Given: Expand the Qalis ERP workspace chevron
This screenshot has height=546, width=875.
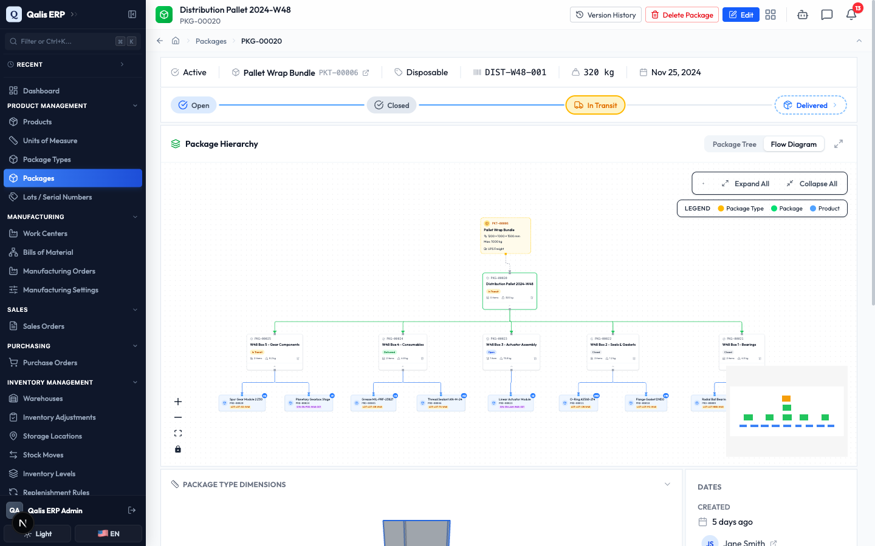Looking at the screenshot, I should (74, 15).
